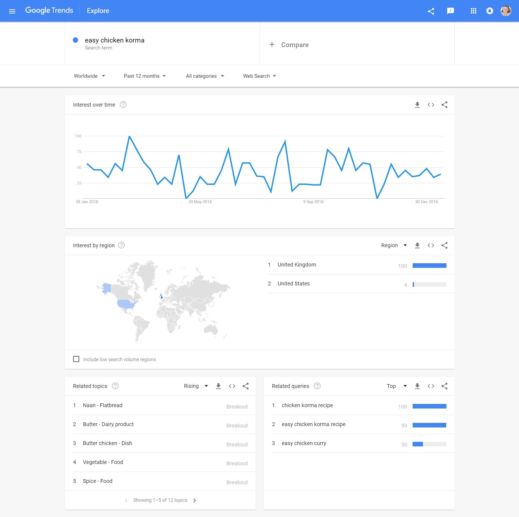Show help for Interest over time

pos(123,104)
